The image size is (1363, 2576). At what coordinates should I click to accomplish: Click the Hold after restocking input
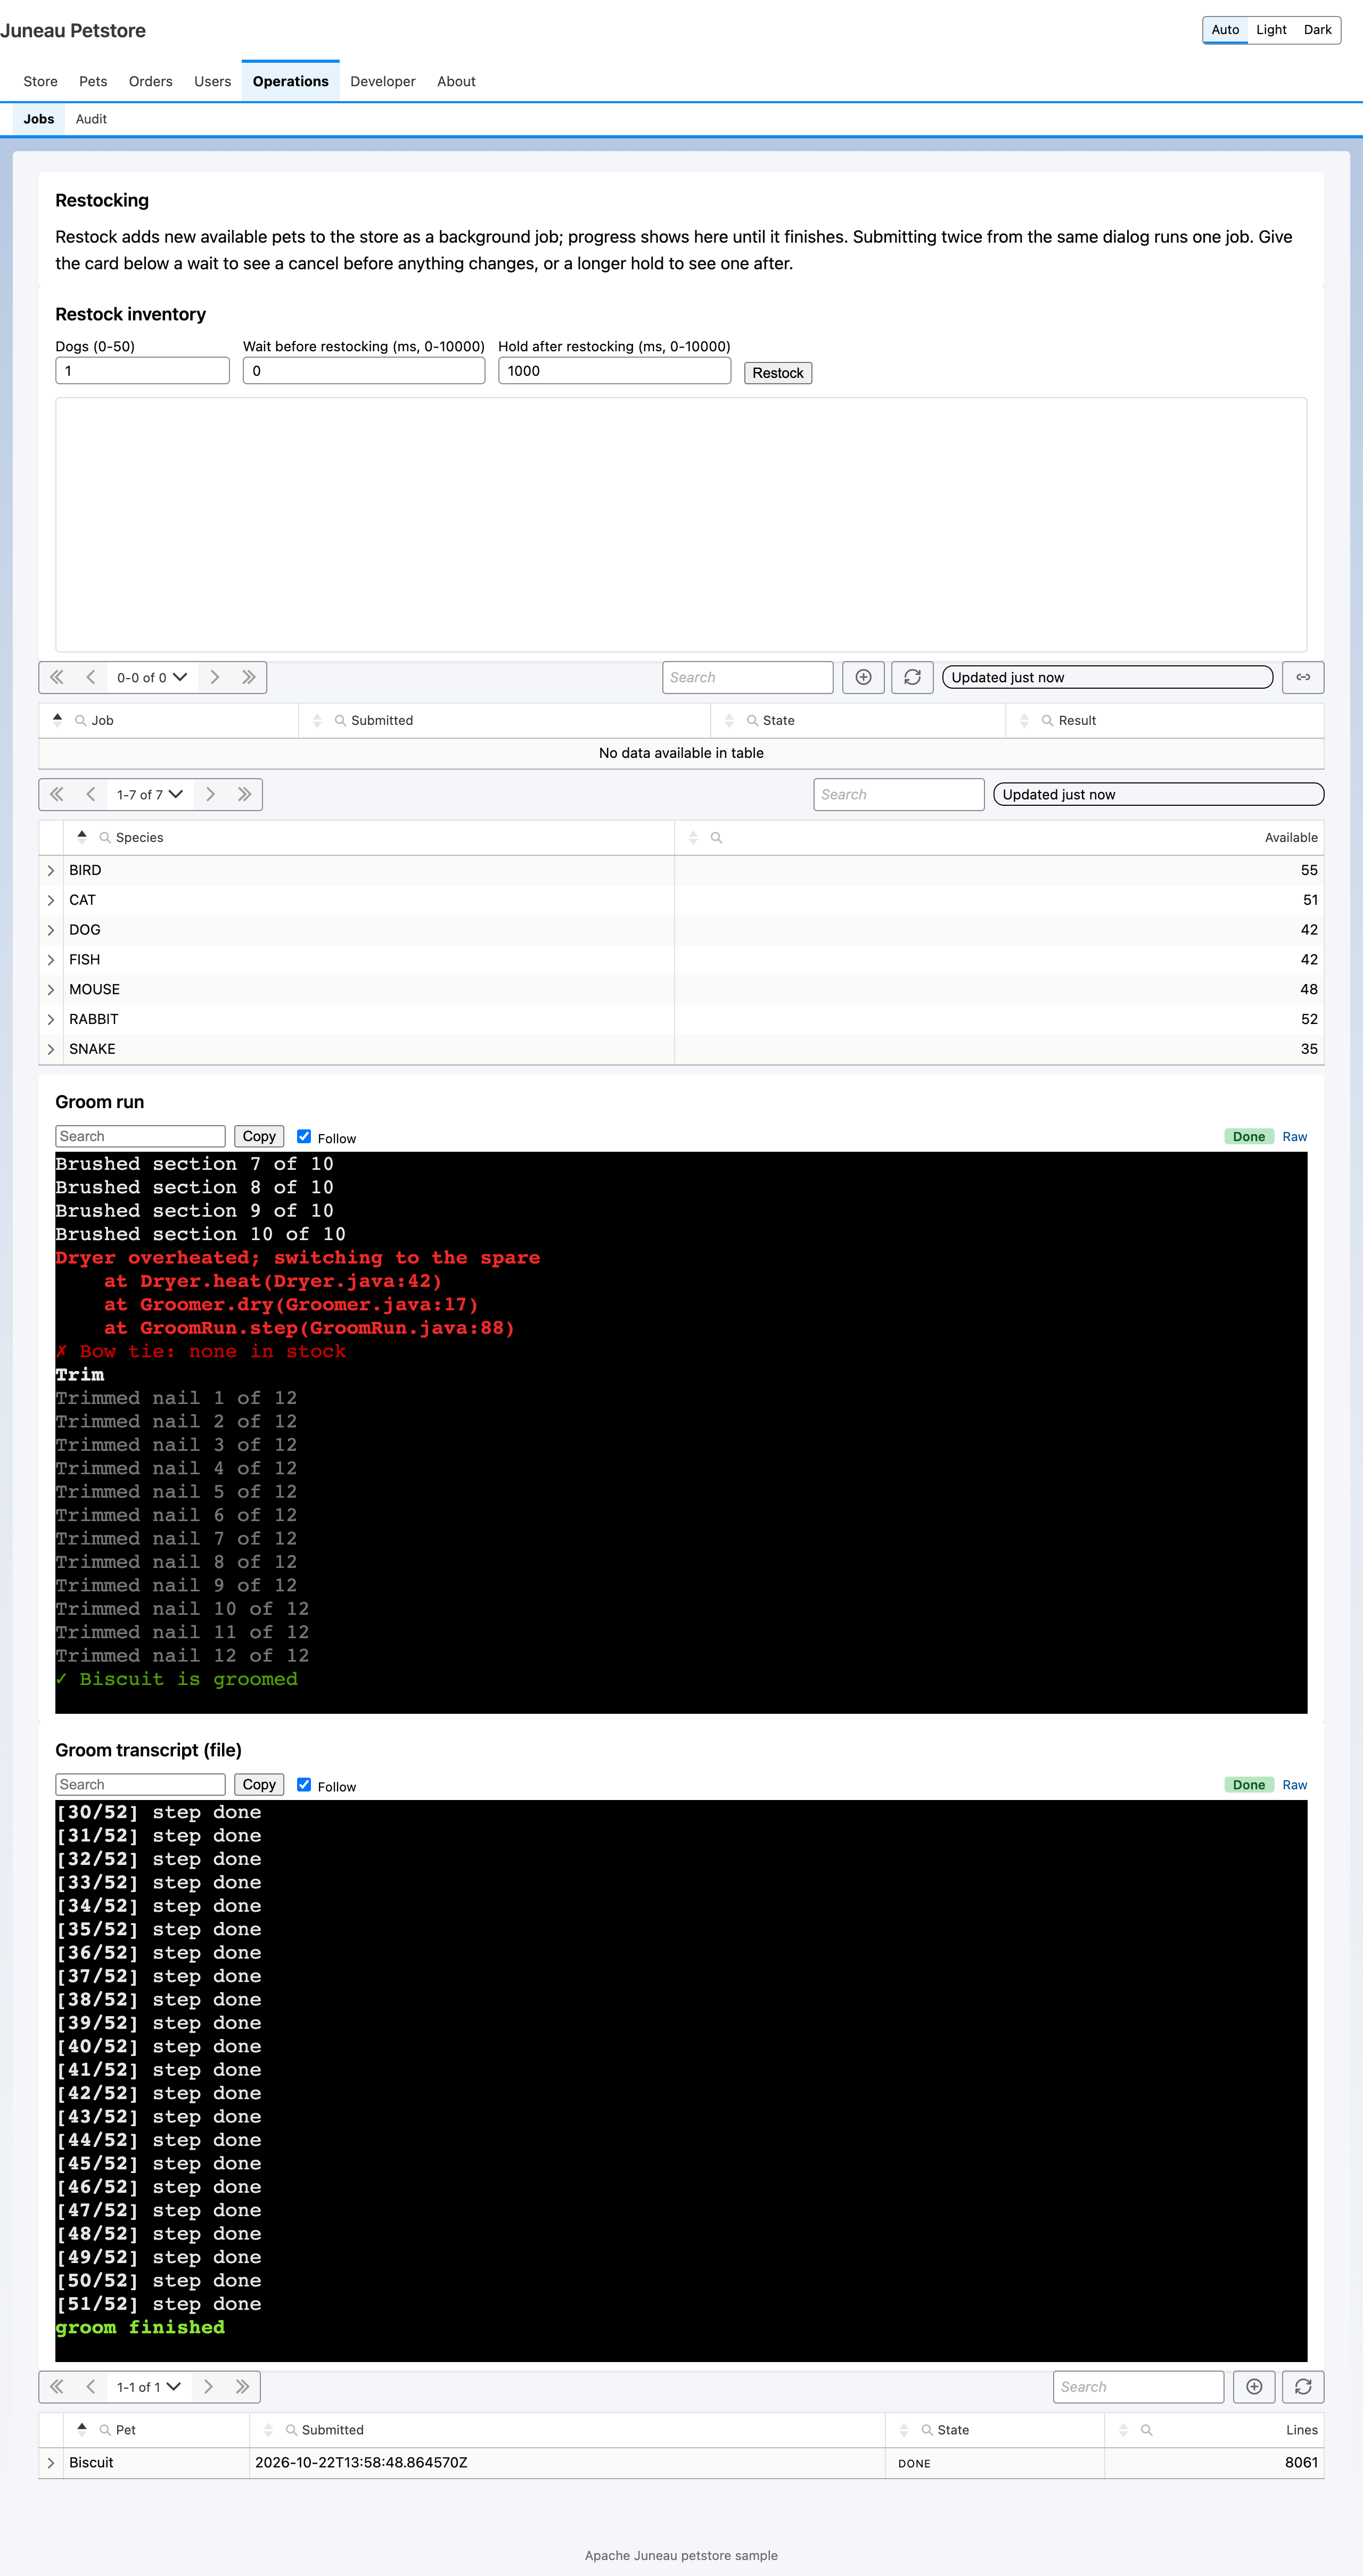614,371
